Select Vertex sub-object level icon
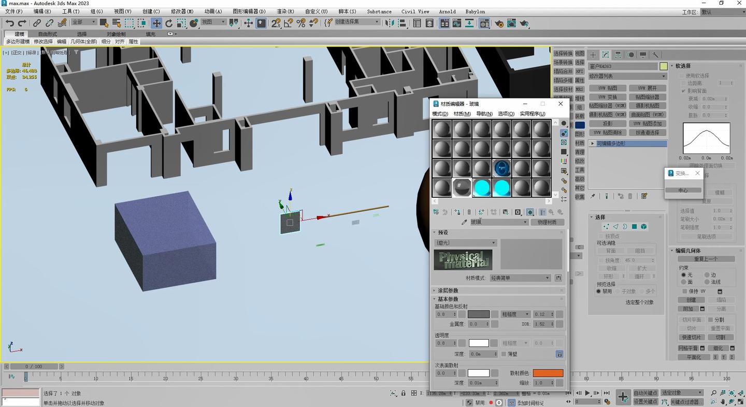 [606, 226]
